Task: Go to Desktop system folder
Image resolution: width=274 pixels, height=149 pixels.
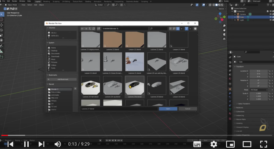Action: (x=54, y=50)
